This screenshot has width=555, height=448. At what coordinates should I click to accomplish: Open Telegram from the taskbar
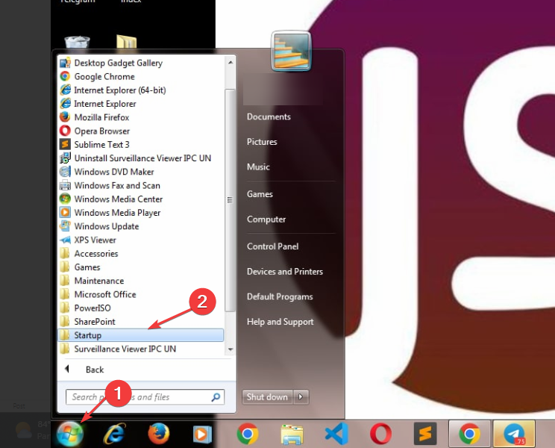514,434
